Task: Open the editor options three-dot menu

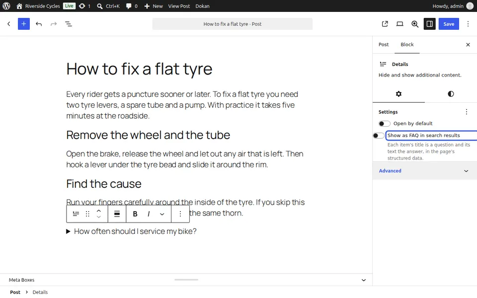Action: tap(468, 24)
